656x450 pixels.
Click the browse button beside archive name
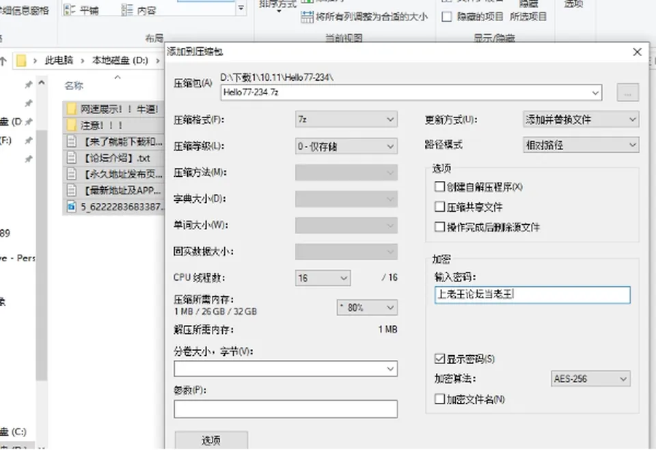[x=627, y=92]
